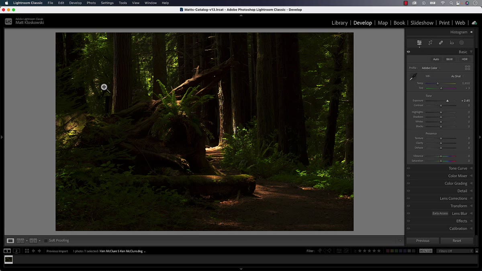The width and height of the screenshot is (482, 271).
Task: Switch to the Slideshow module
Action: (422, 23)
